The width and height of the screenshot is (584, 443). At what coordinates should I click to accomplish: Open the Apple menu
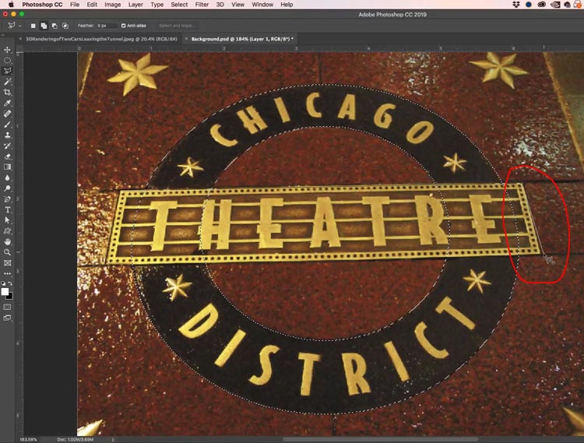coord(10,5)
